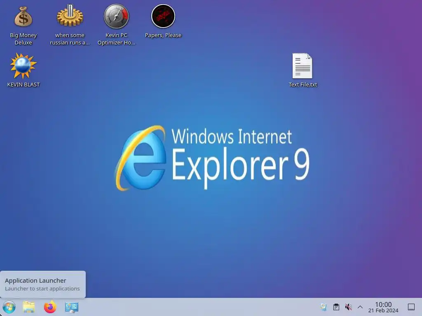Click the 'Kevin PC Optimizer Ho...' label text
Image resolution: width=422 pixels, height=316 pixels.
pos(116,39)
